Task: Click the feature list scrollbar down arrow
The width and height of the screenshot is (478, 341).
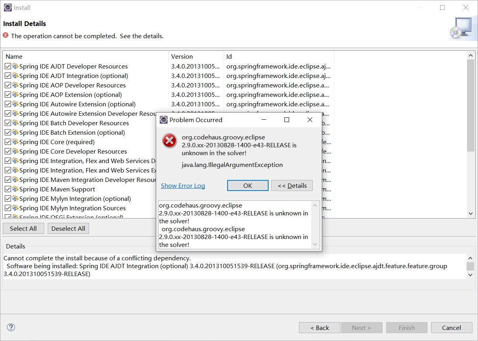Action: click(x=471, y=213)
